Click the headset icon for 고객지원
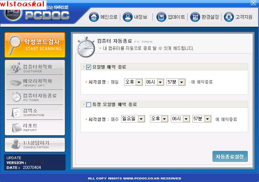 coord(229,17)
